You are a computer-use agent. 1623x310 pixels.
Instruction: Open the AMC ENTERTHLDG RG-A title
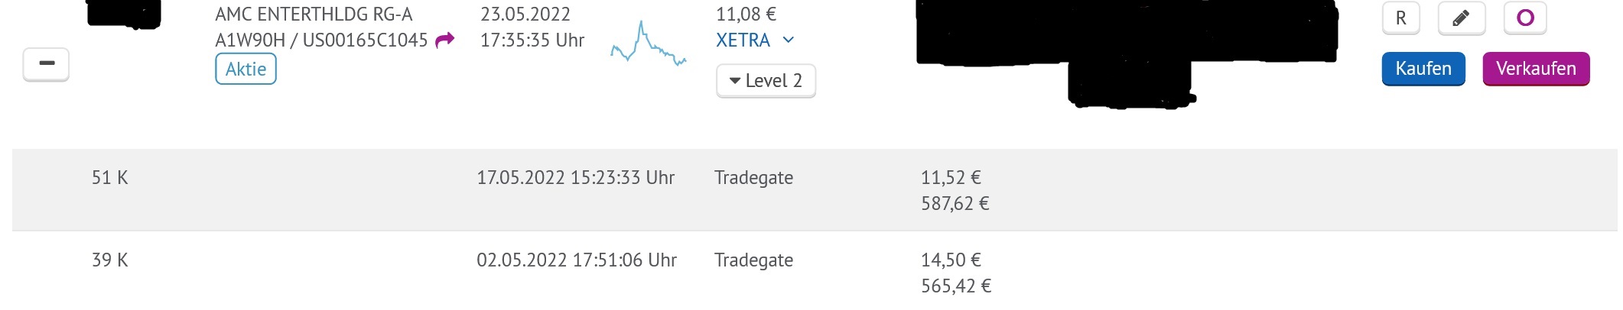314,15
